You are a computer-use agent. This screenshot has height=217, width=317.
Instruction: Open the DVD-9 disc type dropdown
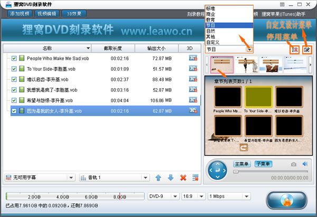pyautogui.click(x=163, y=196)
